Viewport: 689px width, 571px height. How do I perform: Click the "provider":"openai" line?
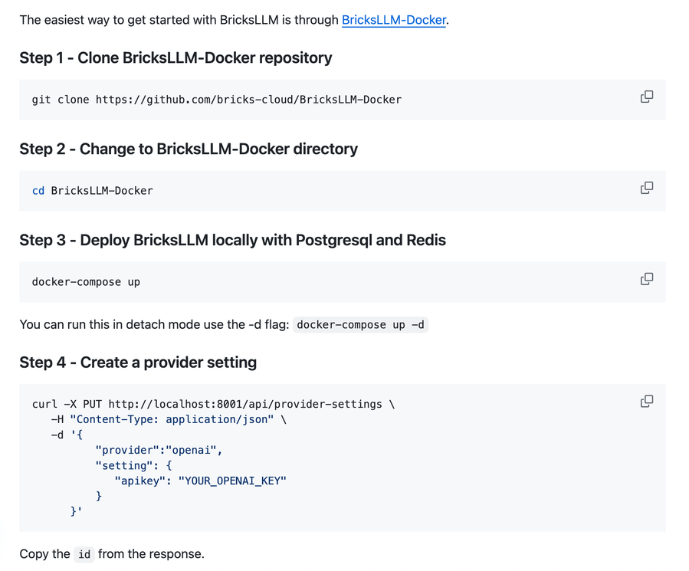[159, 450]
